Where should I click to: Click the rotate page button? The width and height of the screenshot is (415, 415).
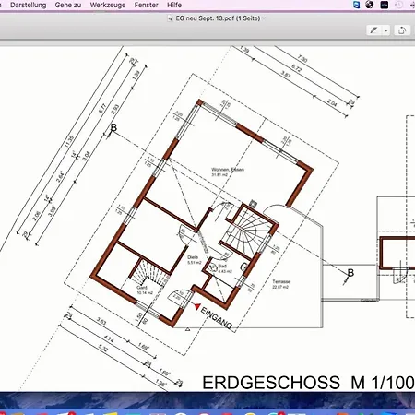click(x=402, y=30)
